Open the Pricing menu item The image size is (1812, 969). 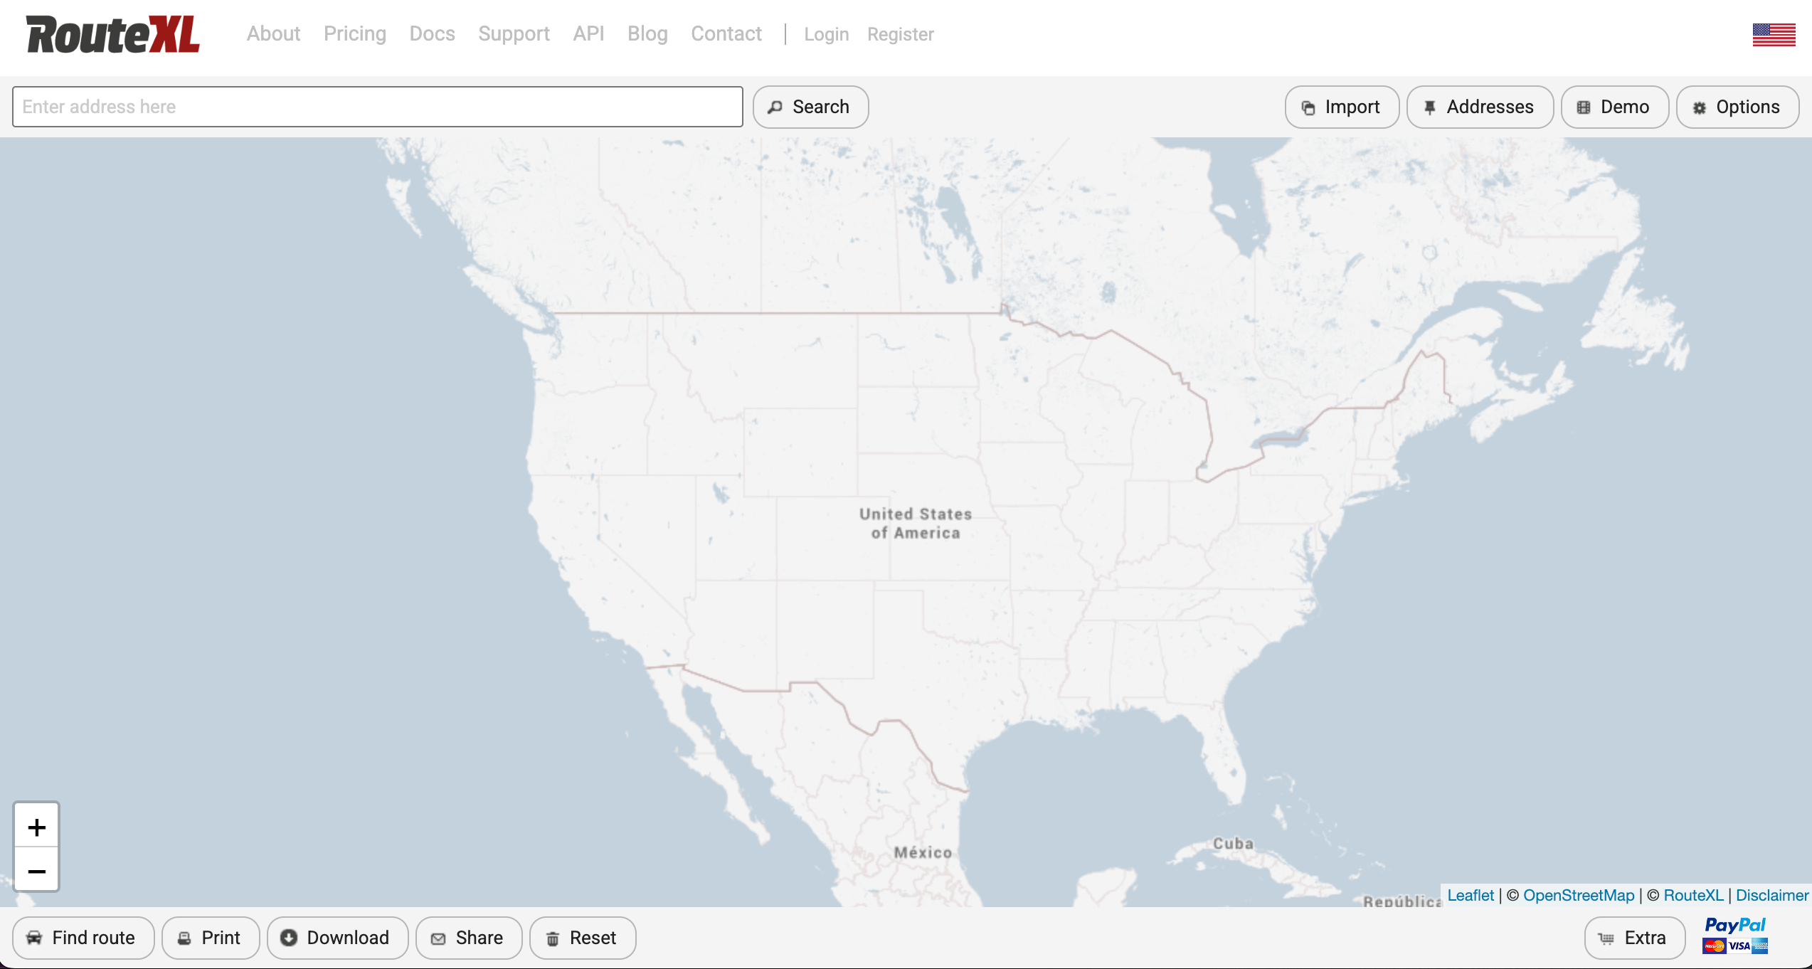[x=354, y=34]
